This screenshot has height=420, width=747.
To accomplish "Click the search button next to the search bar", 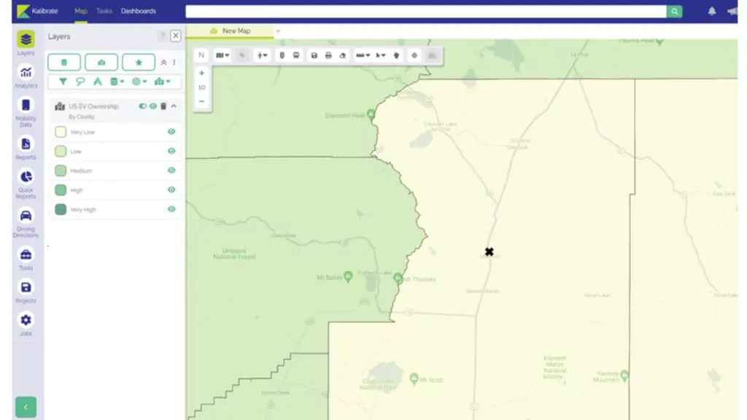I will pos(675,12).
